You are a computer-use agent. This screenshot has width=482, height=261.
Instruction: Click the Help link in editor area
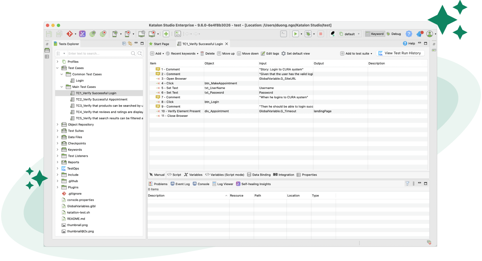coord(409,44)
